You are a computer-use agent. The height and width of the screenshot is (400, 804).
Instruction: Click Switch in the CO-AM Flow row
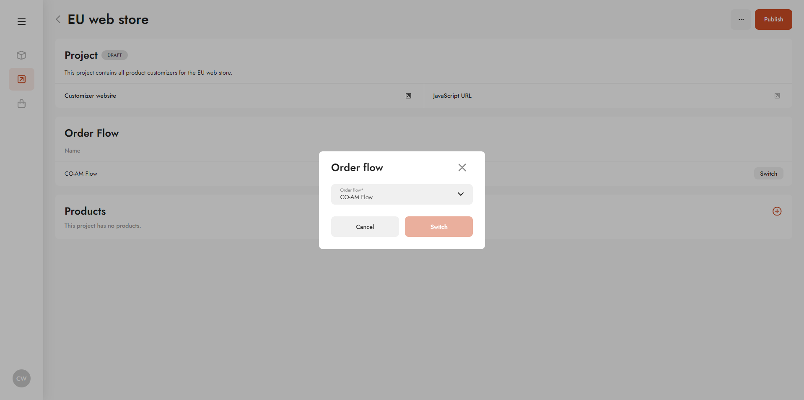click(768, 174)
